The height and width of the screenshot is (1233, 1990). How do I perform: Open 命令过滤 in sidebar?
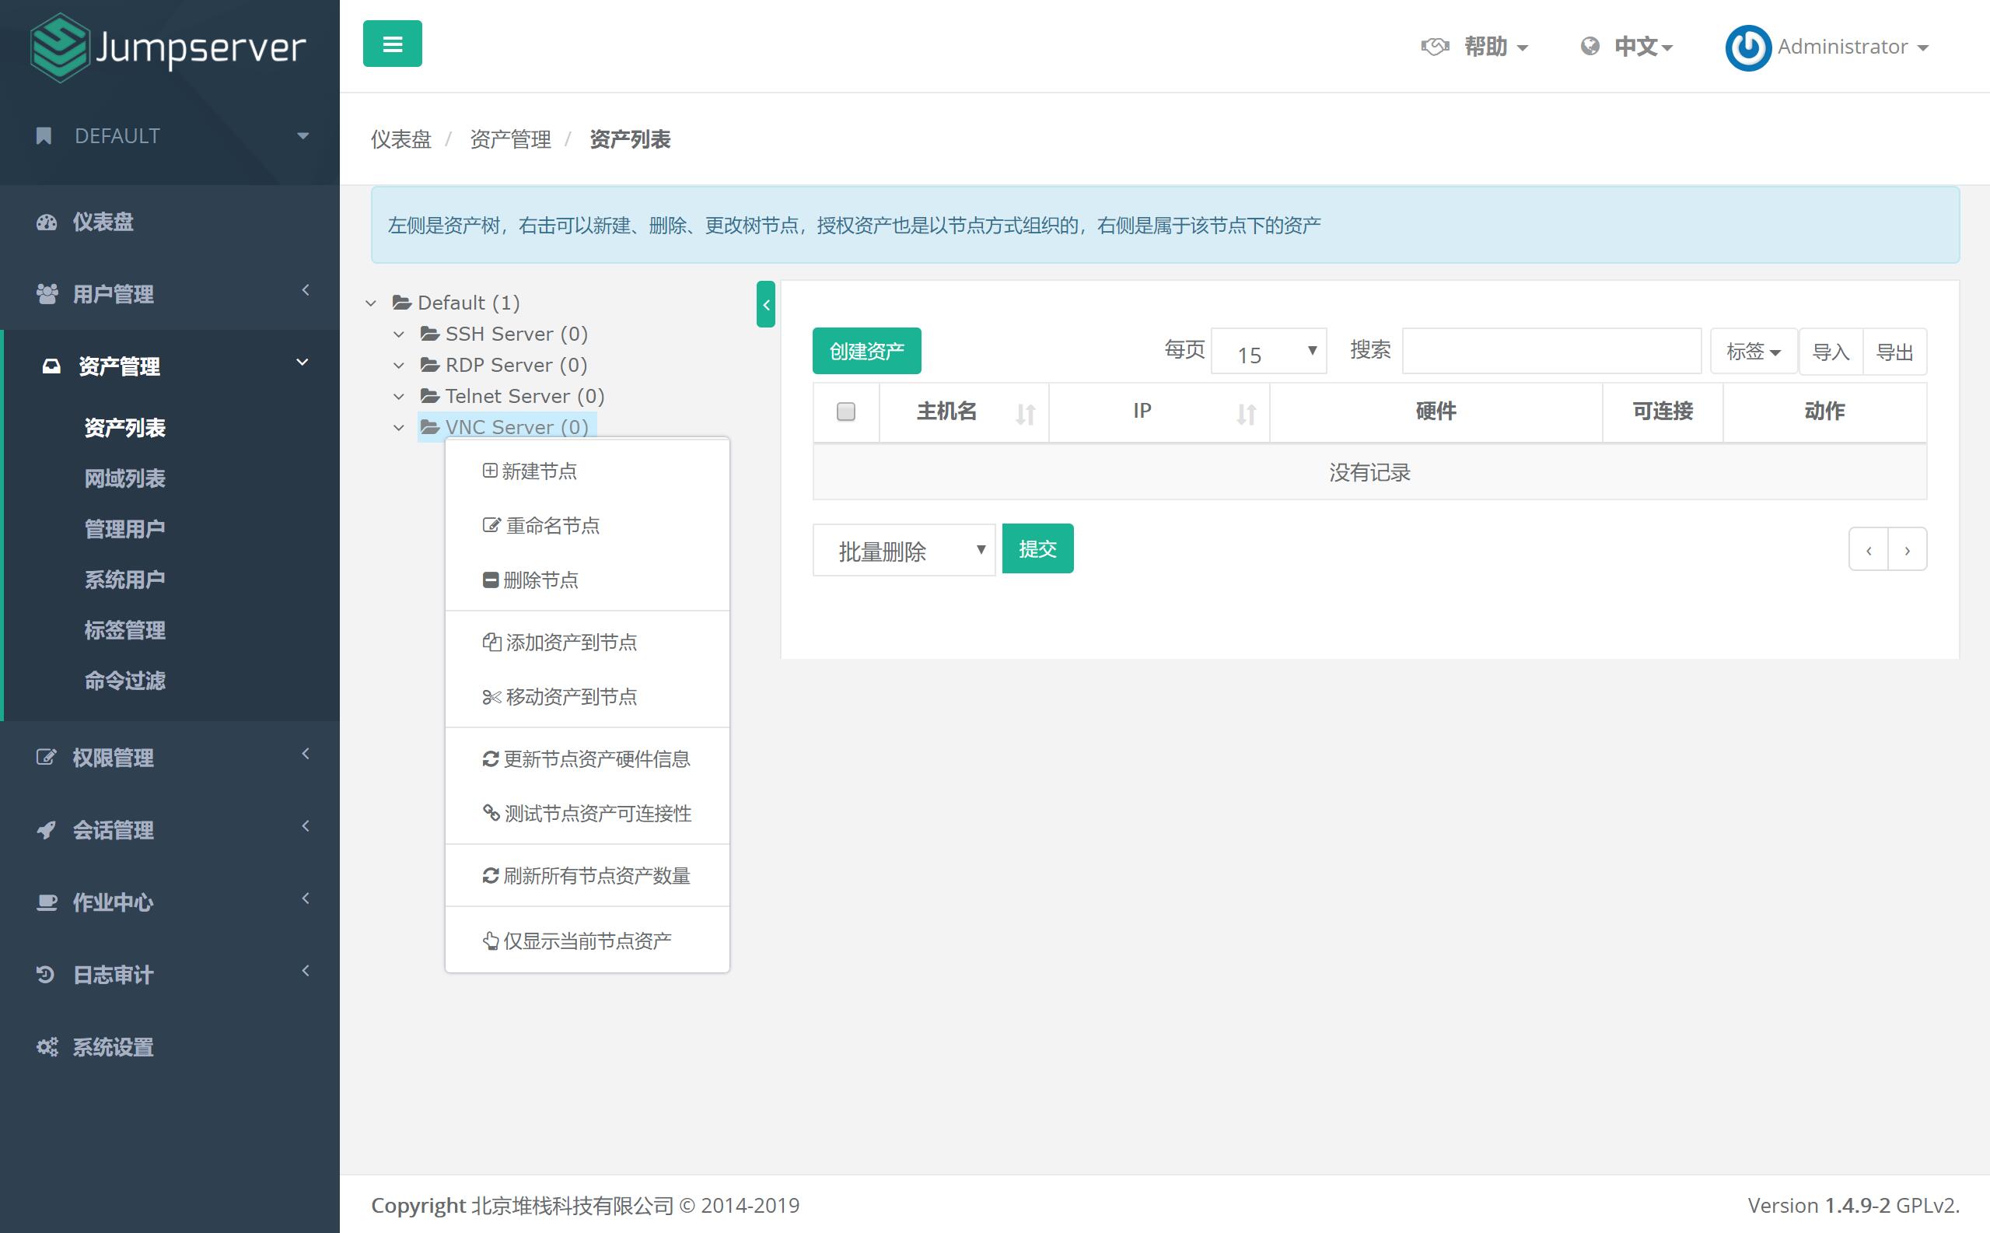tap(124, 681)
